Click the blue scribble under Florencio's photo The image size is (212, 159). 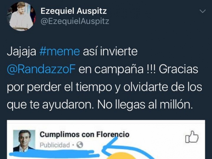click(54, 154)
